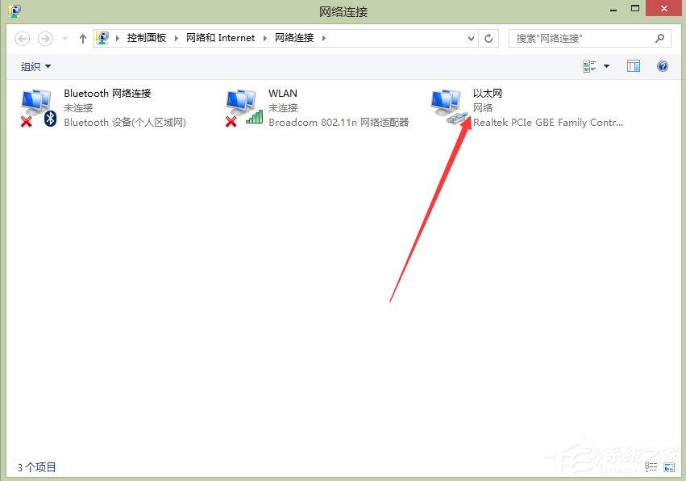The height and width of the screenshot is (481, 686).
Task: Close the 网络连接 window
Action: click(x=663, y=8)
